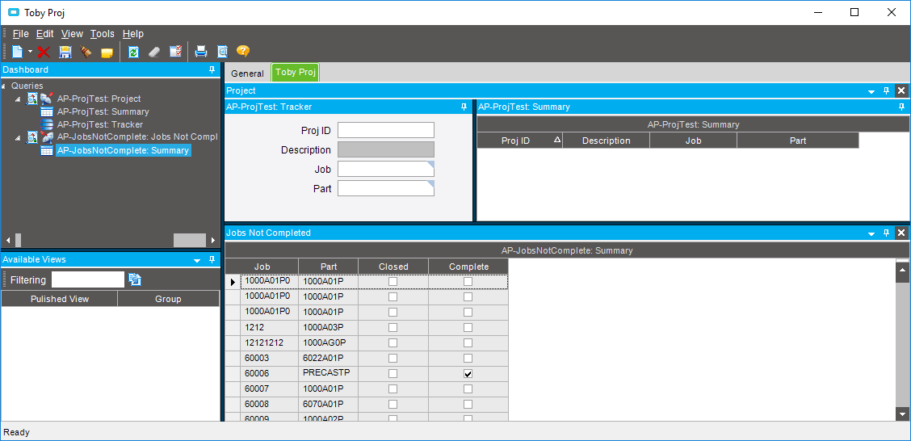911x441 pixels.
Task: Click the green arrows Refresh All icon
Action: click(x=133, y=52)
